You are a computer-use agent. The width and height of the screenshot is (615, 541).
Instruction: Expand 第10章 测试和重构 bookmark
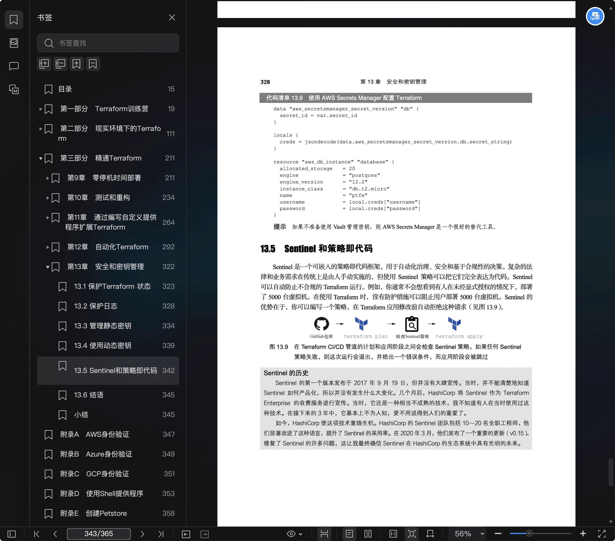tap(48, 198)
